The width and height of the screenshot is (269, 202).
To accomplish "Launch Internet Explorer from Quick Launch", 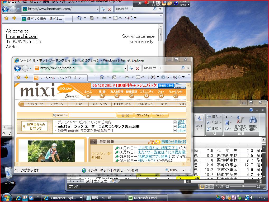I will click(x=18, y=198).
